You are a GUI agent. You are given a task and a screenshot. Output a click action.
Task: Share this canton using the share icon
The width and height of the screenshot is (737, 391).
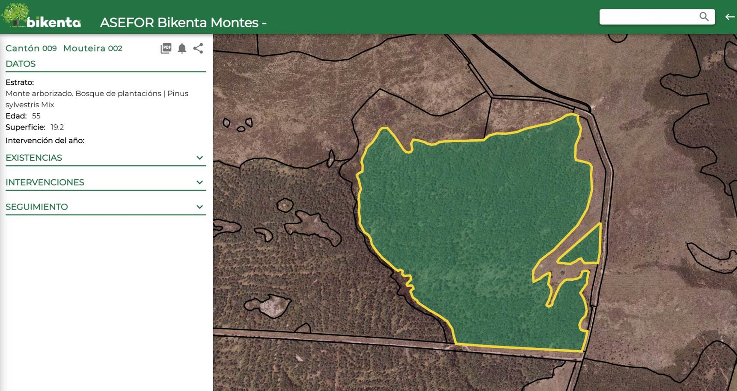(198, 48)
